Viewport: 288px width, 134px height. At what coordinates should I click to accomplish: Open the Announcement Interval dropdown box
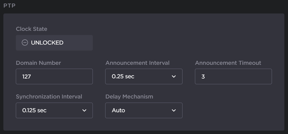pos(144,76)
